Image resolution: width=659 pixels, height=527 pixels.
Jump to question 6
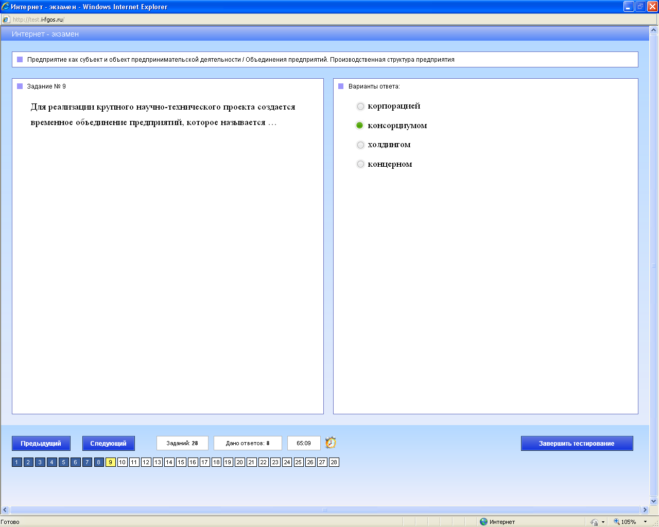pyautogui.click(x=75, y=462)
